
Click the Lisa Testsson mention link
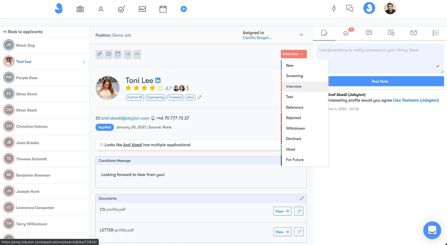416,100
